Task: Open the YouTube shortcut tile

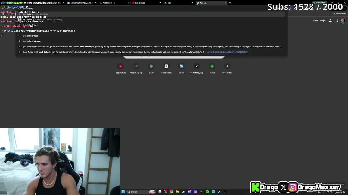Action: pyautogui.click(x=121, y=68)
